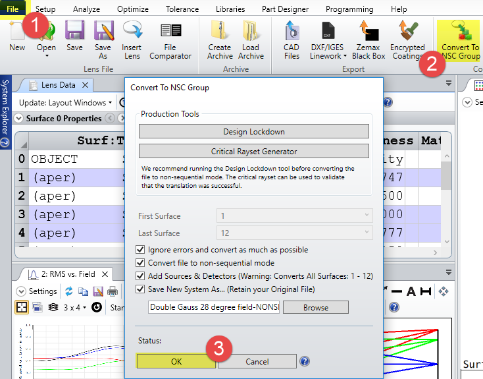Open the CAD Files export tool
Image resolution: width=483 pixels, height=379 pixels.
click(292, 40)
